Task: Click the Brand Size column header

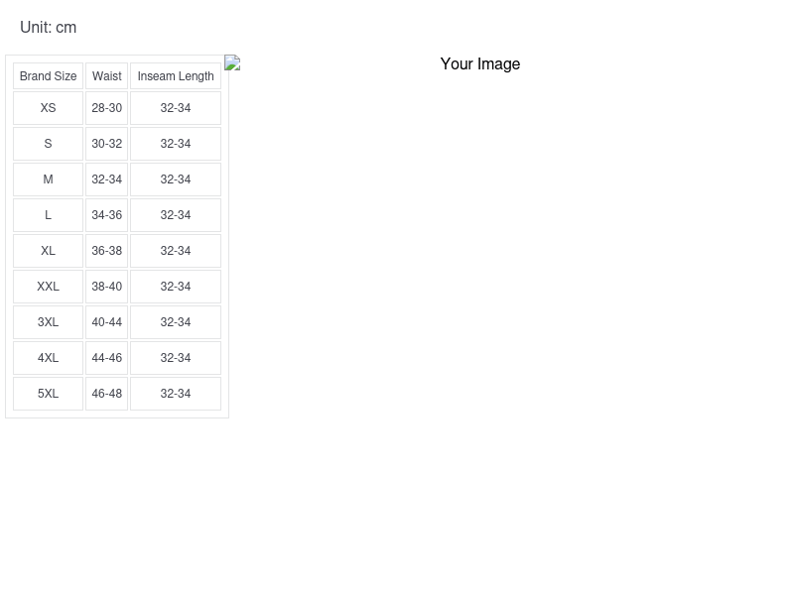Action: coord(48,76)
